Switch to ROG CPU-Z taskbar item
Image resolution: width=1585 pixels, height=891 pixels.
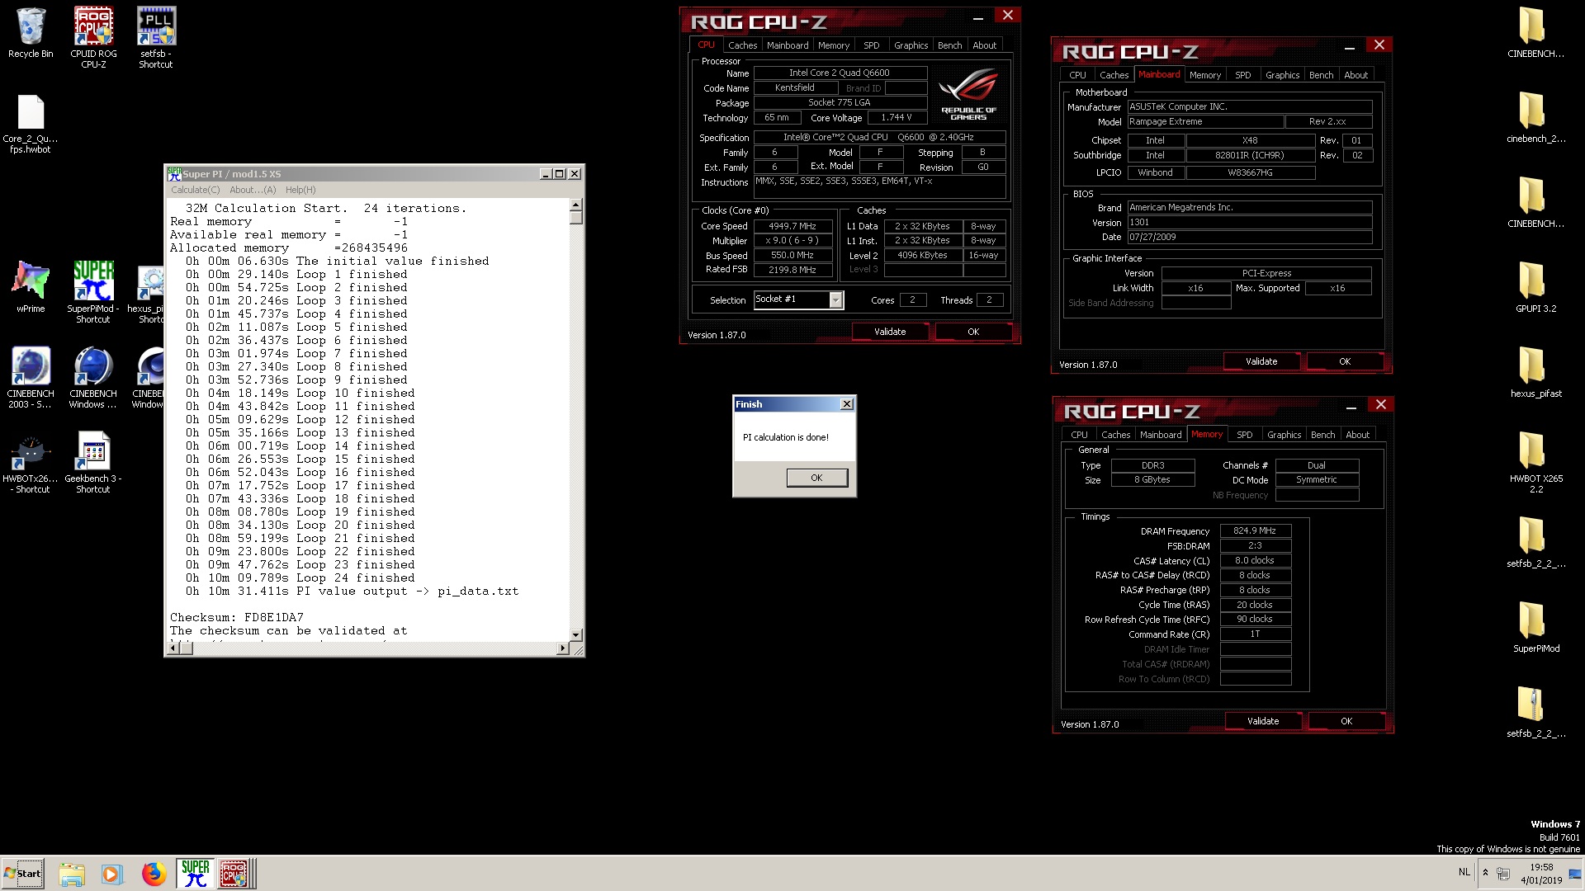click(234, 874)
